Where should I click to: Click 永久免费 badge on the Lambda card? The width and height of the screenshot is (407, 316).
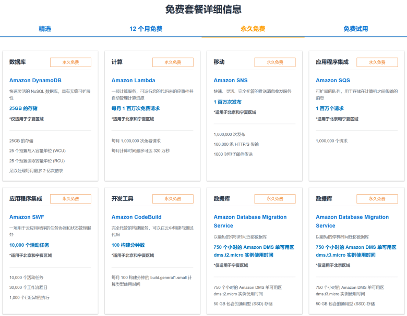(173, 62)
